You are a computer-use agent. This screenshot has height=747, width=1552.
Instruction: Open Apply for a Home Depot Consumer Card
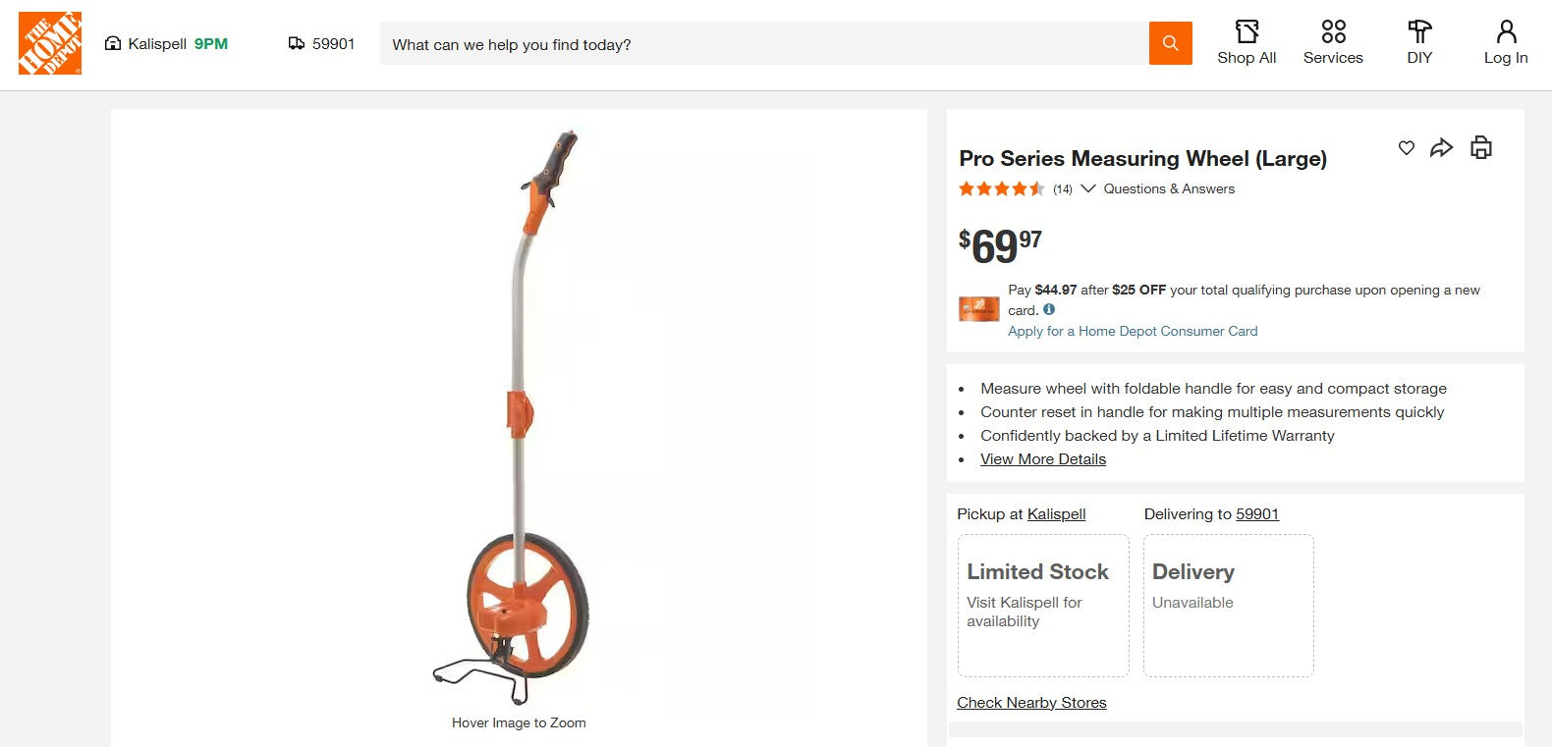1132,331
